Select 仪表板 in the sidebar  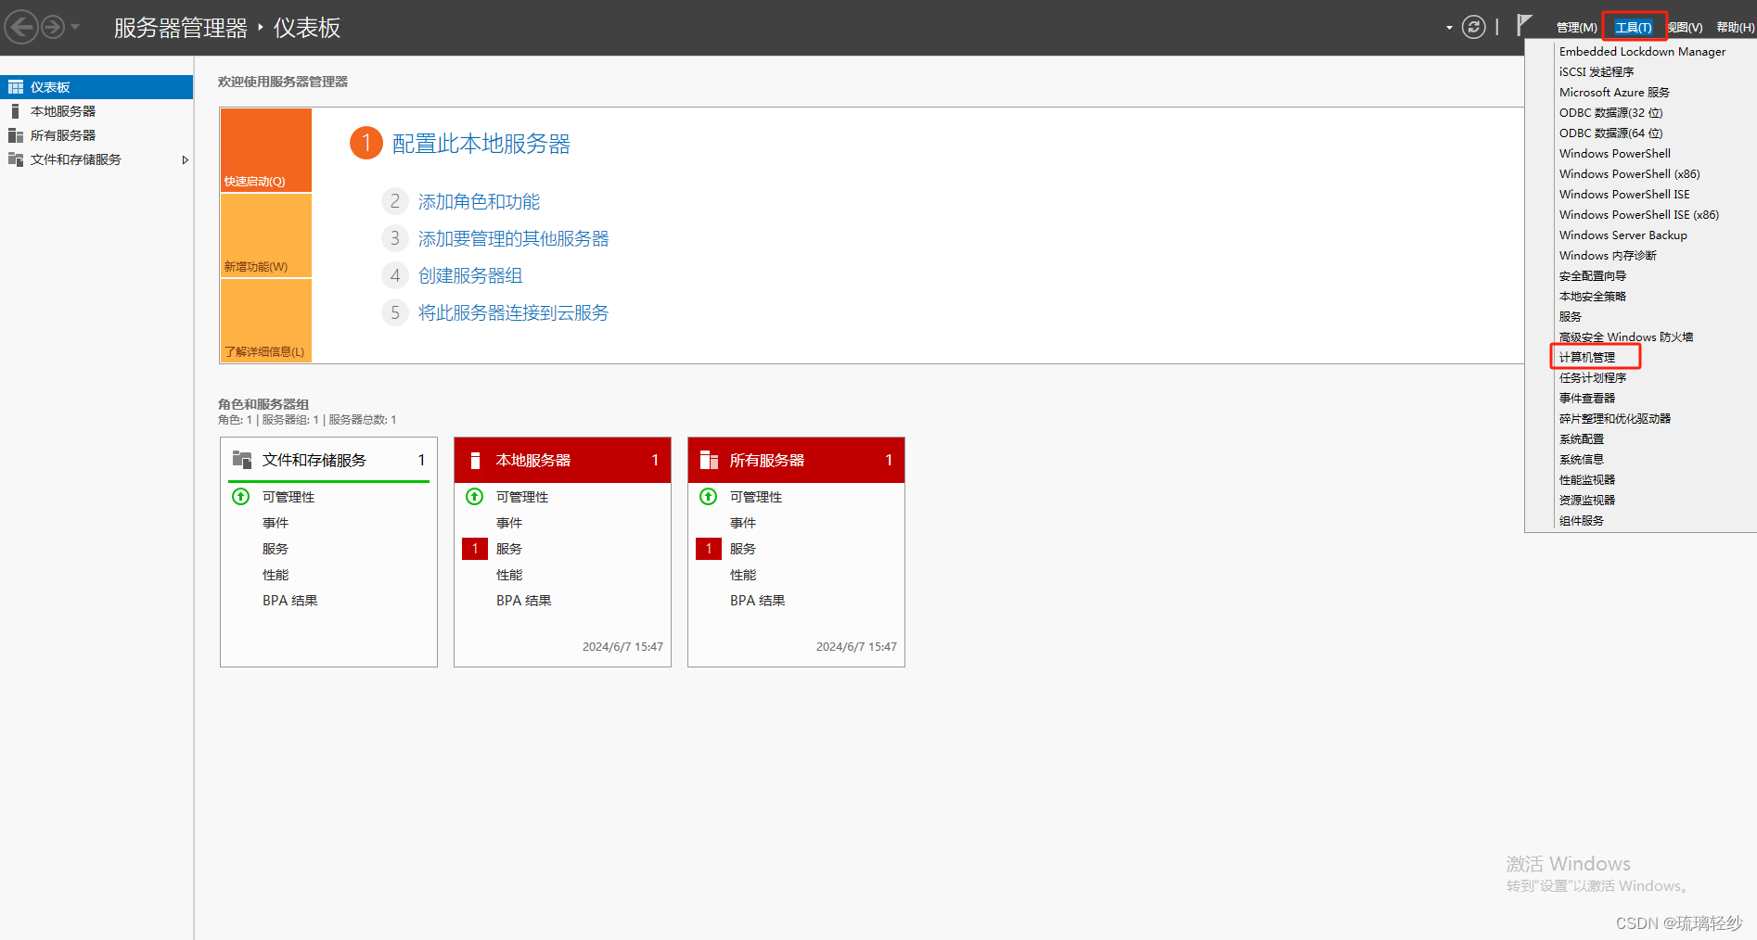click(96, 87)
